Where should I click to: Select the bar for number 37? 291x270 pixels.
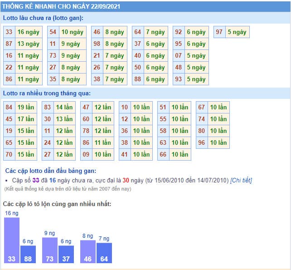[x=66, y=254]
